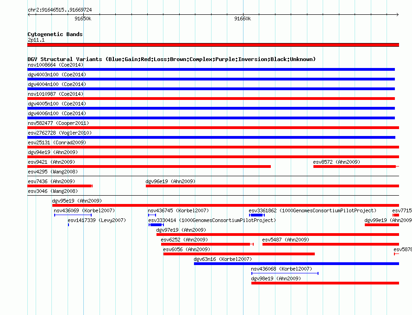The width and height of the screenshot is (412, 315).
Task: Click esv1417339 (Levy2007) label
Action: [97, 220]
